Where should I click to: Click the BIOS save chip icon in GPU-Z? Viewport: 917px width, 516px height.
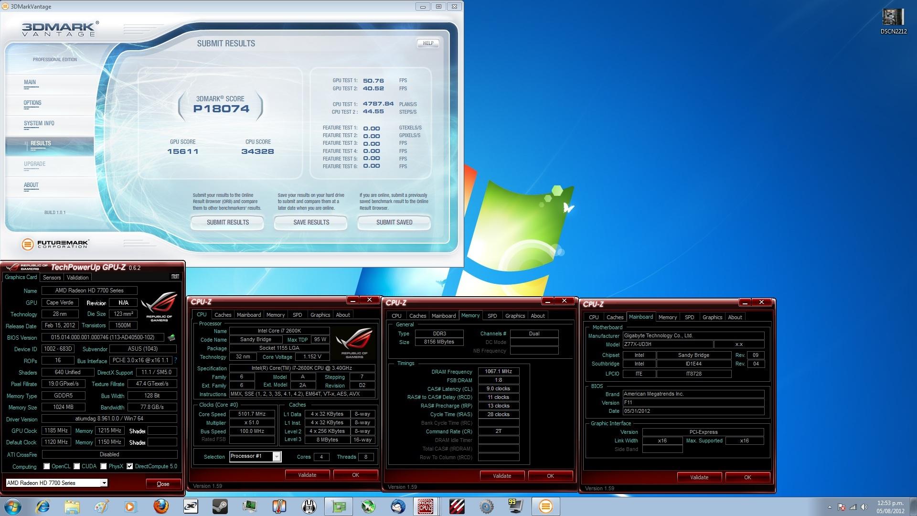(x=171, y=337)
